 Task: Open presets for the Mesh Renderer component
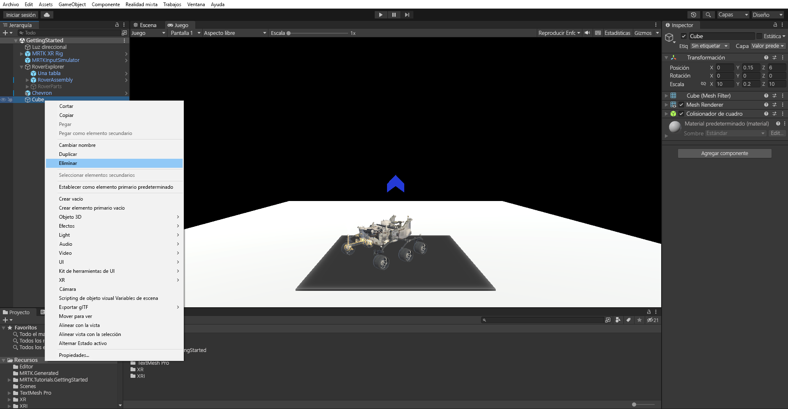(774, 105)
